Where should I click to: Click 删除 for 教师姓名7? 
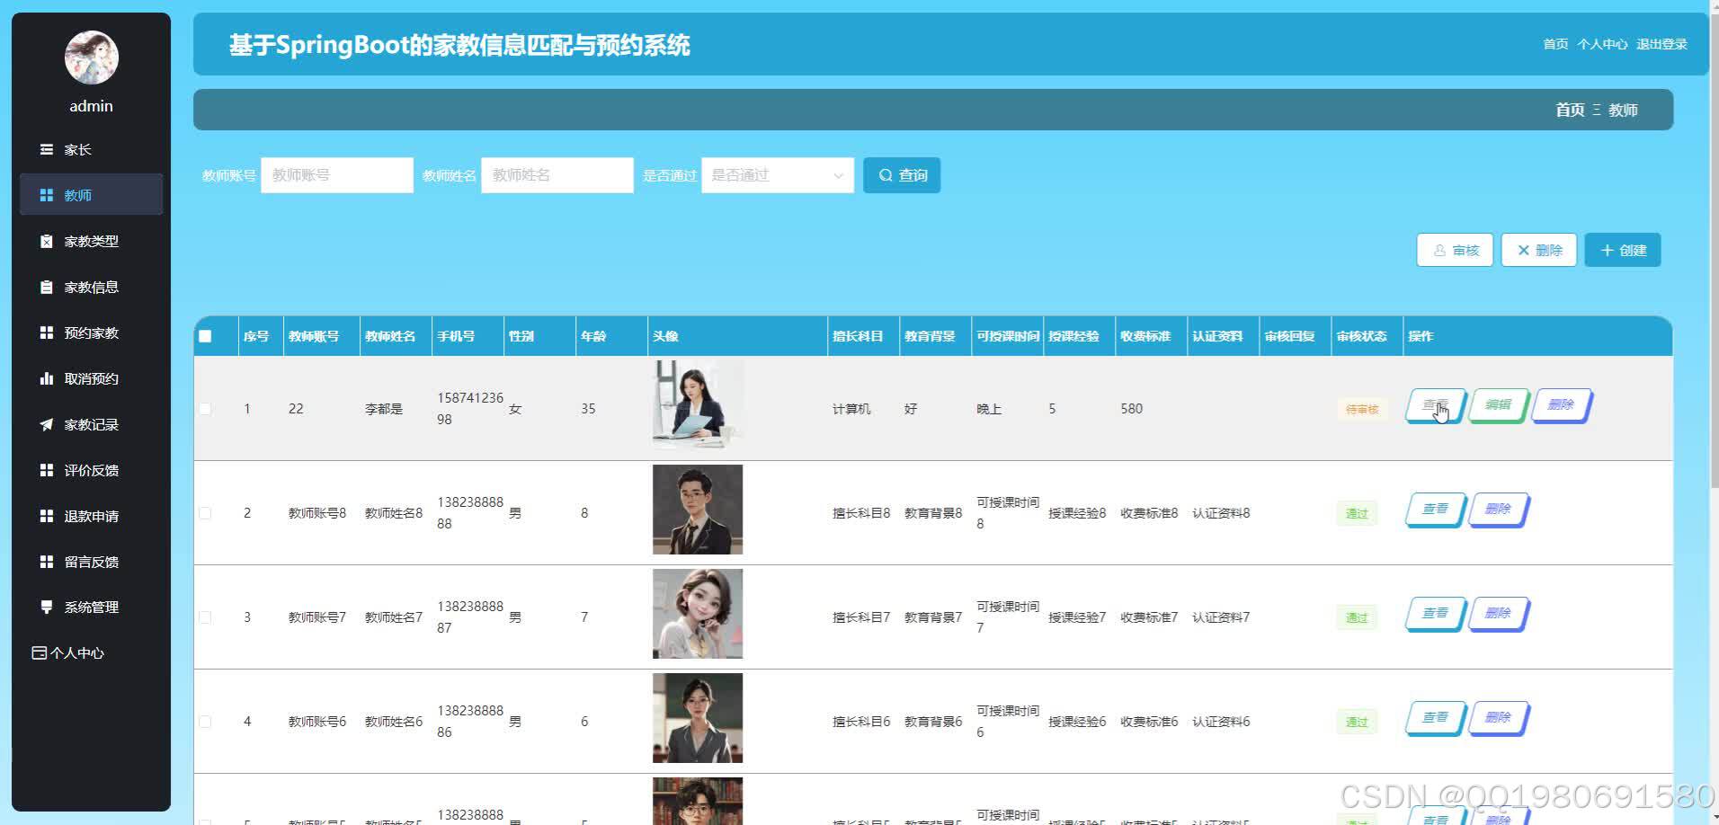(x=1499, y=614)
